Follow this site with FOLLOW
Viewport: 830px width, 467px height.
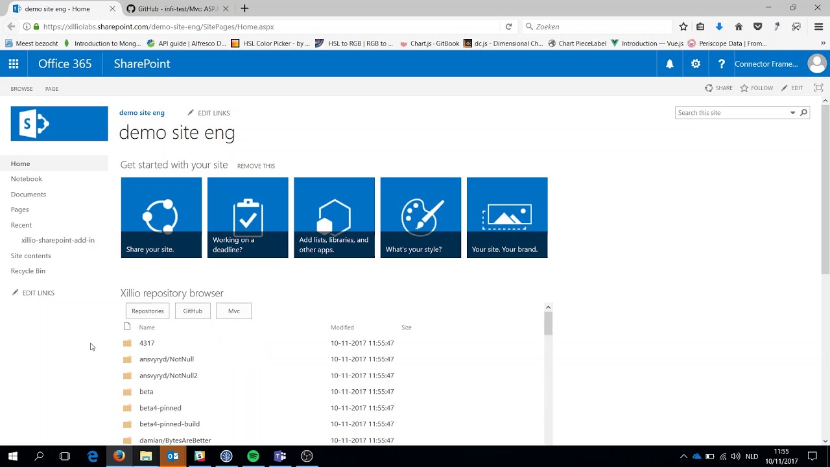pos(757,88)
